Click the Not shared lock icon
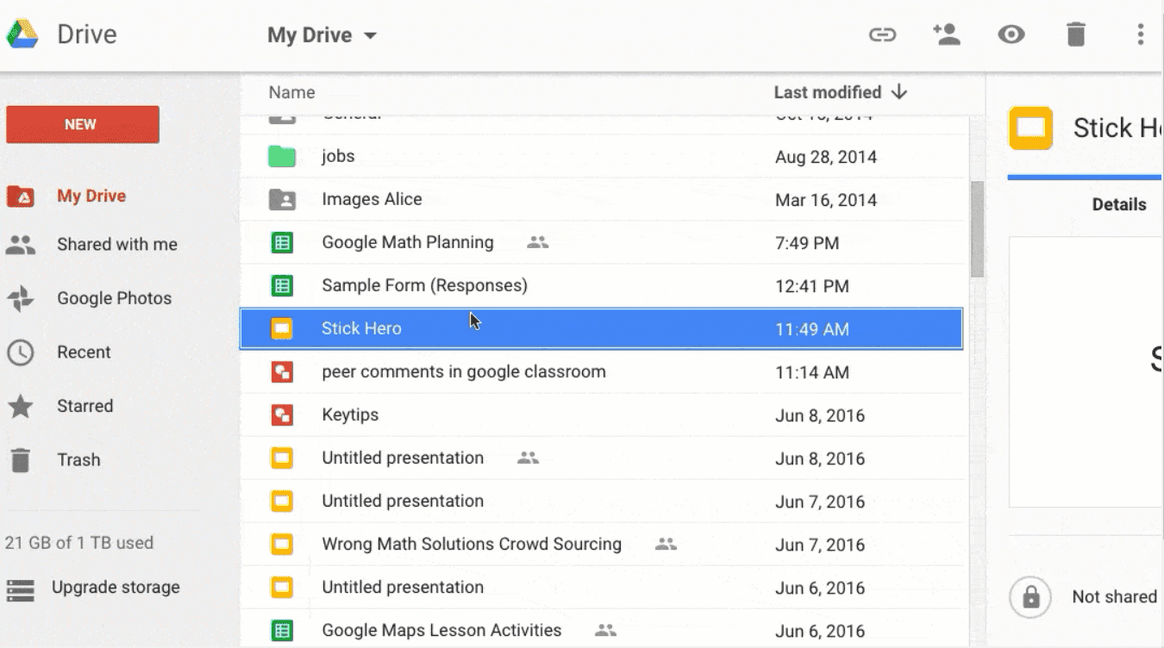The width and height of the screenshot is (1164, 648). pyautogui.click(x=1030, y=596)
